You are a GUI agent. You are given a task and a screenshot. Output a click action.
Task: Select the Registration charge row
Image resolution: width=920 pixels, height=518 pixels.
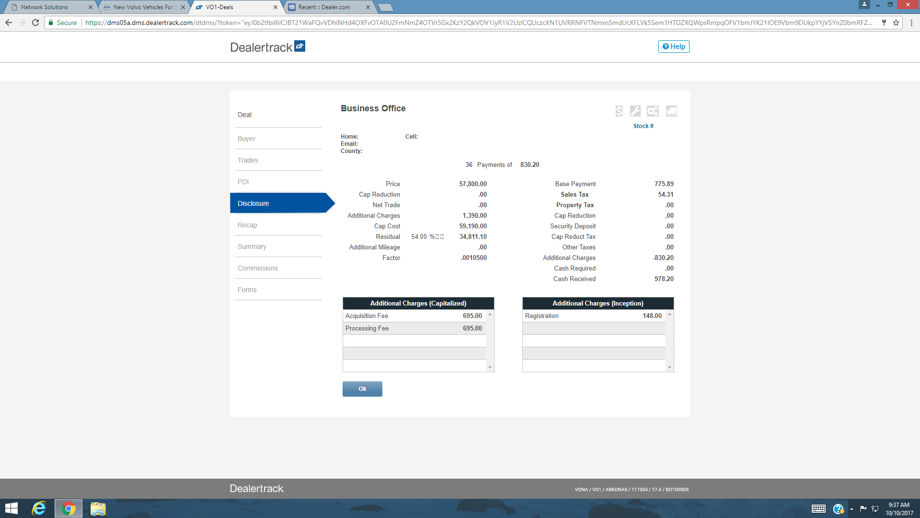[594, 316]
